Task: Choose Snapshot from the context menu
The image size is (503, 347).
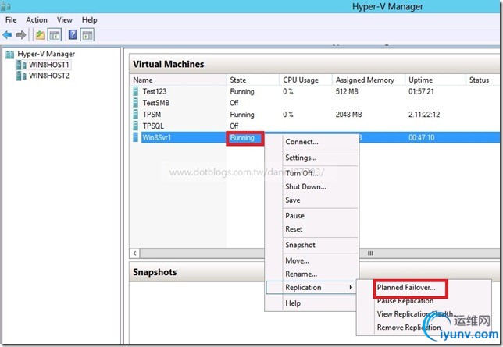Action: pos(311,245)
